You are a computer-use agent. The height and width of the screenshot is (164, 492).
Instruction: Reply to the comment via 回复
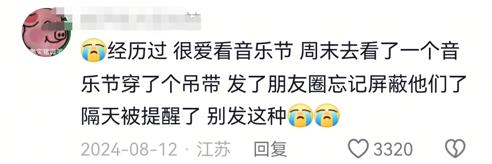(270, 149)
